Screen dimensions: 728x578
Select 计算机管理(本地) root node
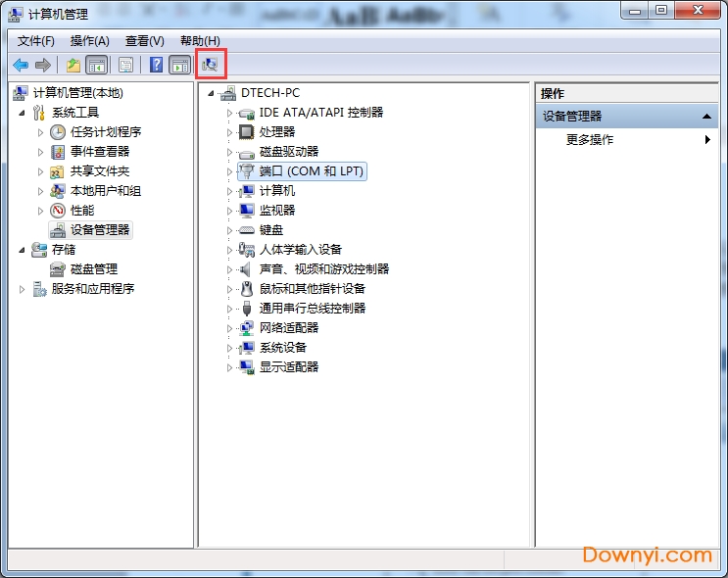click(x=78, y=93)
